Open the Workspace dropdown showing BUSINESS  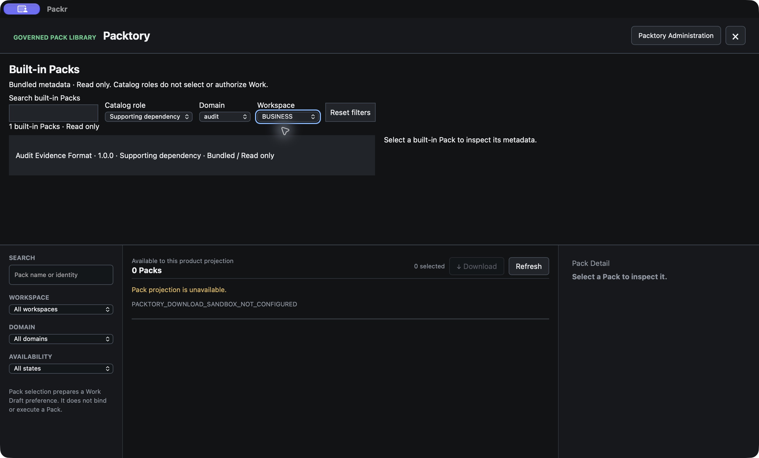[x=288, y=116]
